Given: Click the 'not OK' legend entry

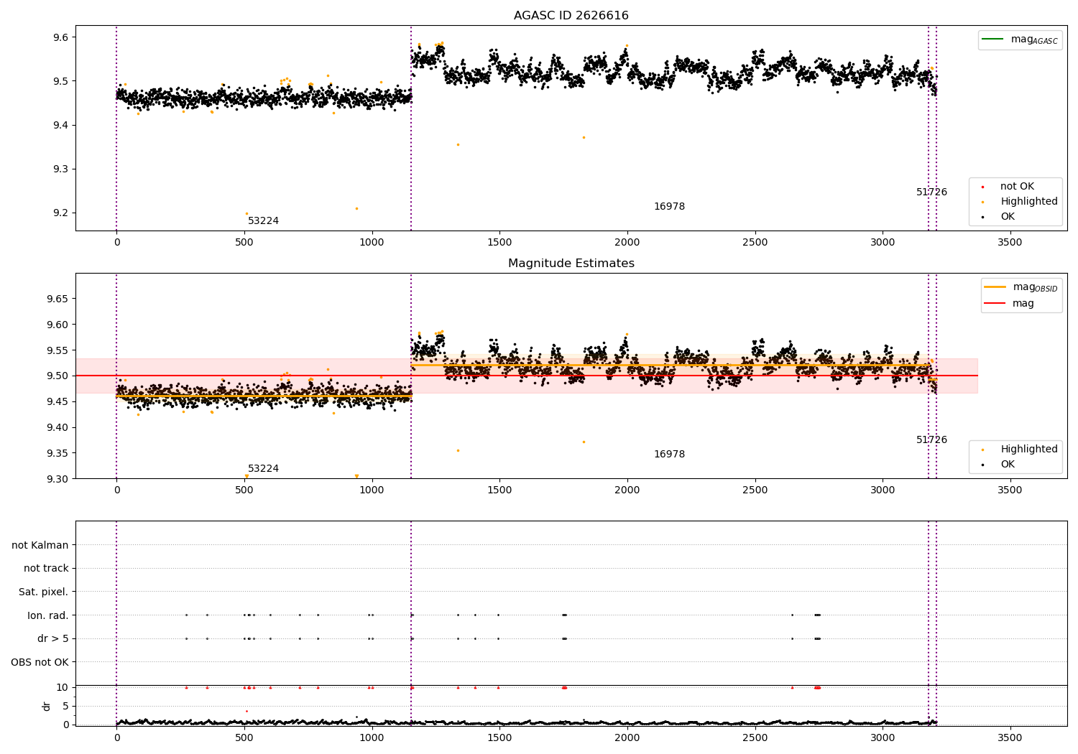Looking at the screenshot, I should click(1017, 187).
